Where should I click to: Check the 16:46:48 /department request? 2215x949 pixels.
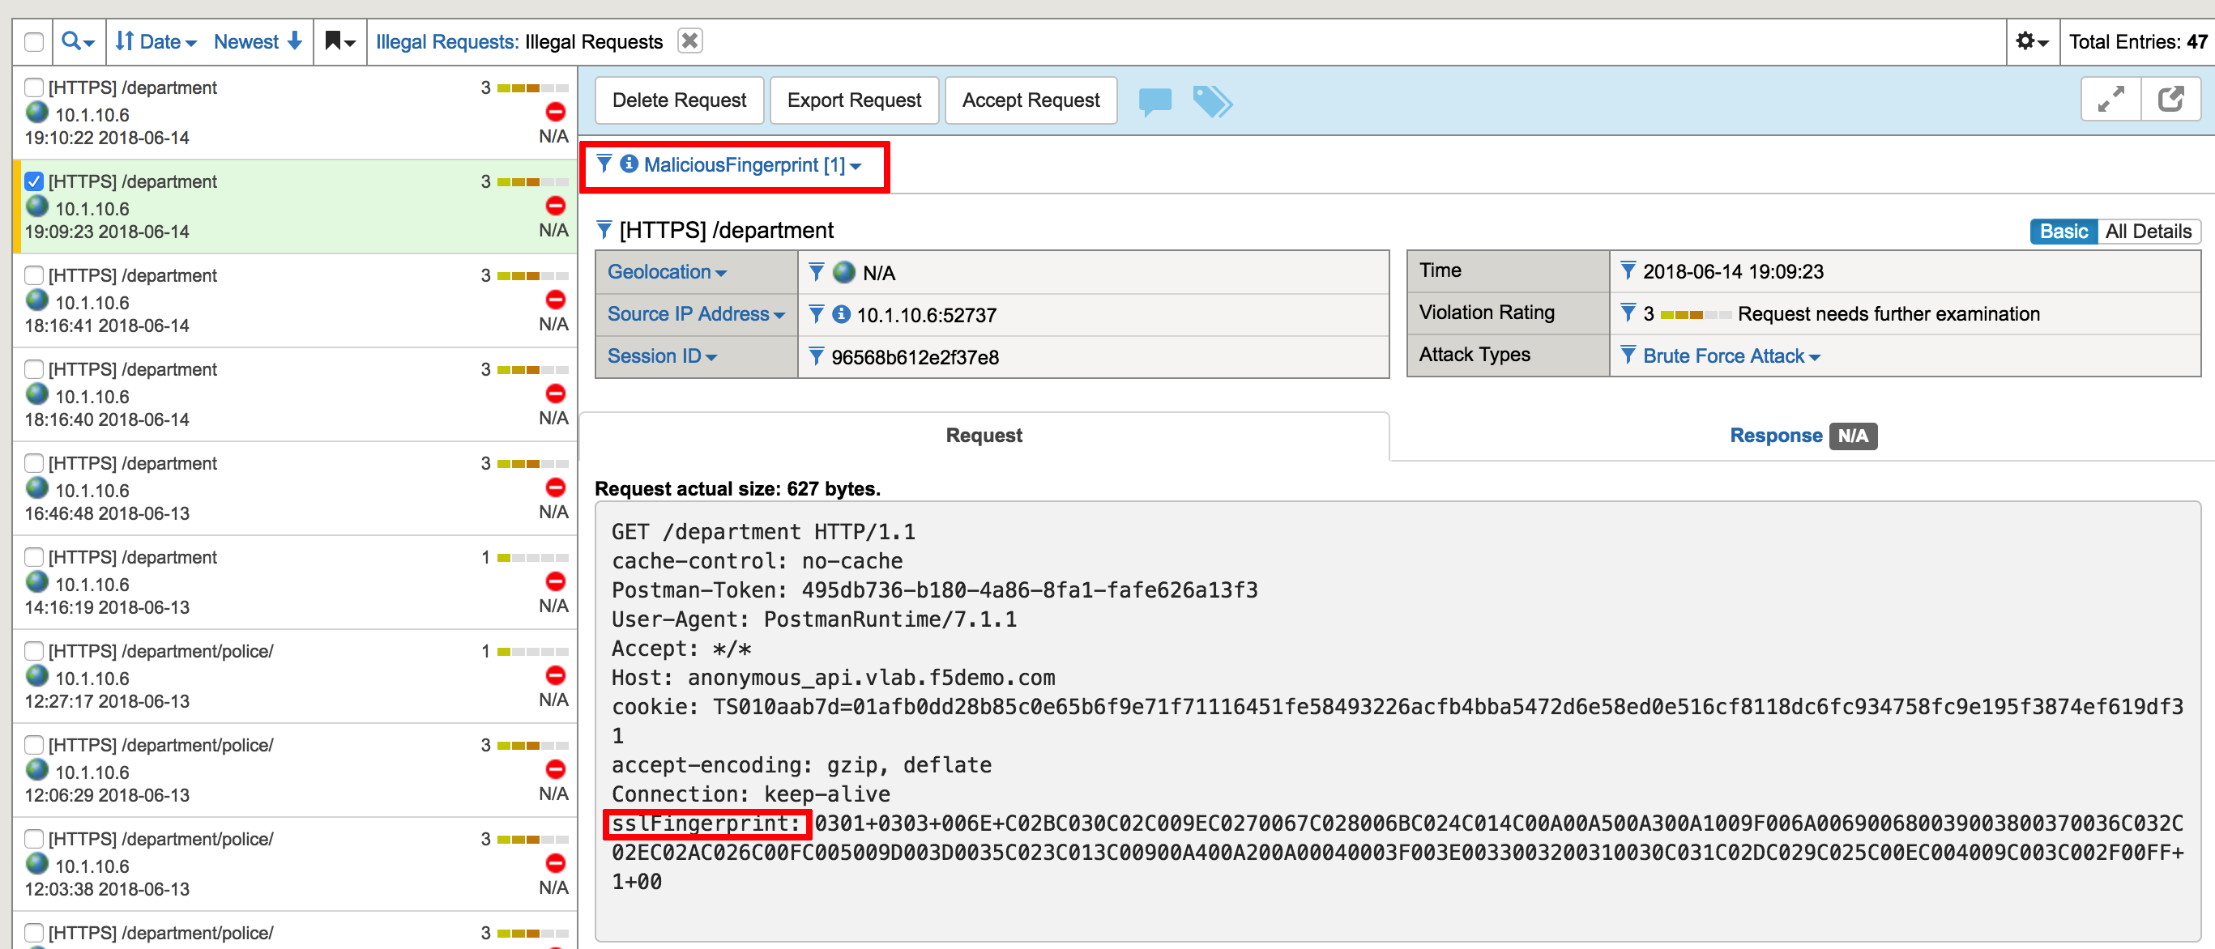point(34,463)
